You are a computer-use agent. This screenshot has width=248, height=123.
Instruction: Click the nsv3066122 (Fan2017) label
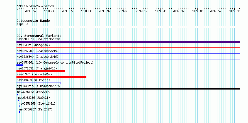pos(33,92)
